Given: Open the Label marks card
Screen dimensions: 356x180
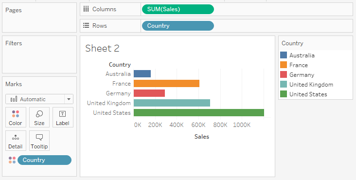Looking at the screenshot, I should coord(63,117).
